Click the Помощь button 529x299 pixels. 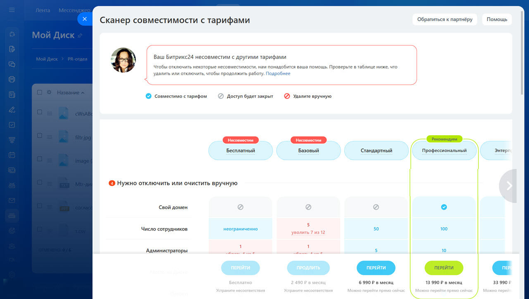pos(497,19)
